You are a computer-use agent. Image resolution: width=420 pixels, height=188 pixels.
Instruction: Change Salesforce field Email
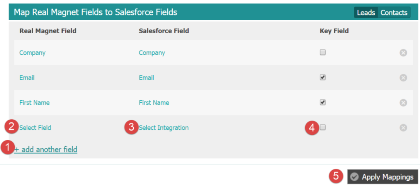pyautogui.click(x=146, y=78)
